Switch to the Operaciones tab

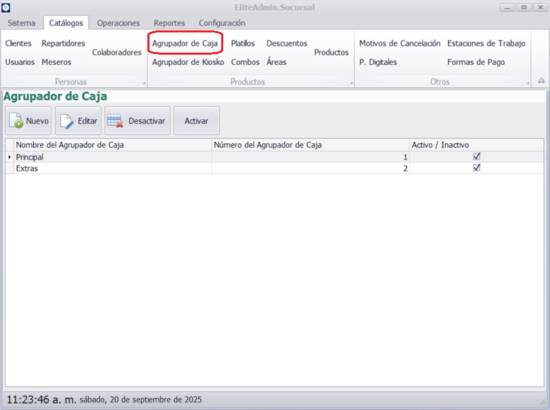click(x=118, y=23)
